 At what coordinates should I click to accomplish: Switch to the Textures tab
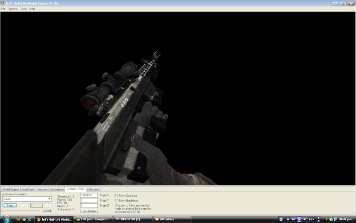42,189
